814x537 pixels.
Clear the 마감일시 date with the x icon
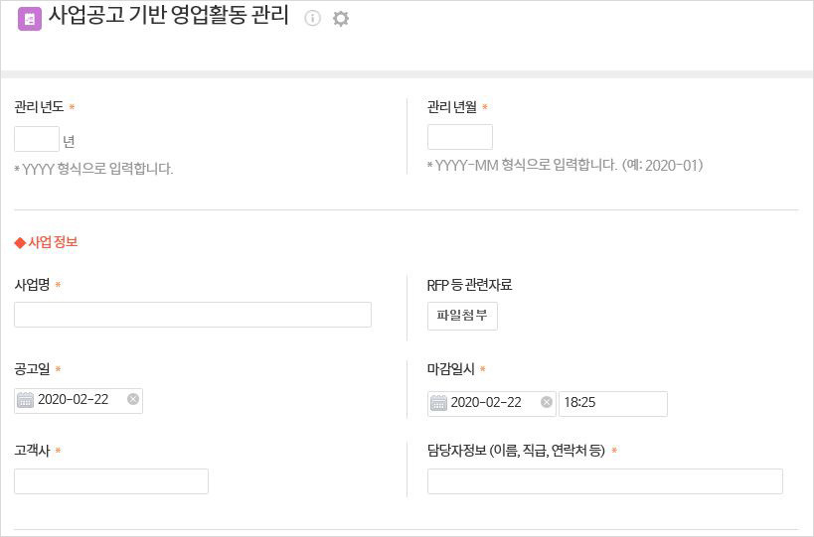(546, 402)
